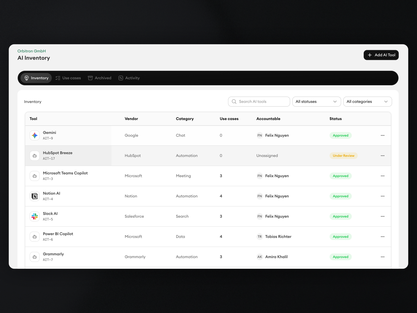
Task: Click the FN avatar in the Gemini row
Action: point(260,135)
